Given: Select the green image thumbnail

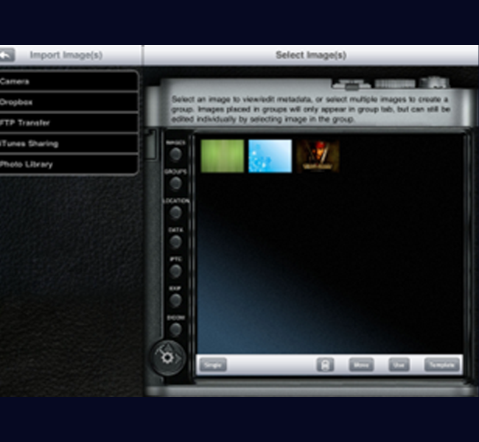Looking at the screenshot, I should pyautogui.click(x=223, y=156).
